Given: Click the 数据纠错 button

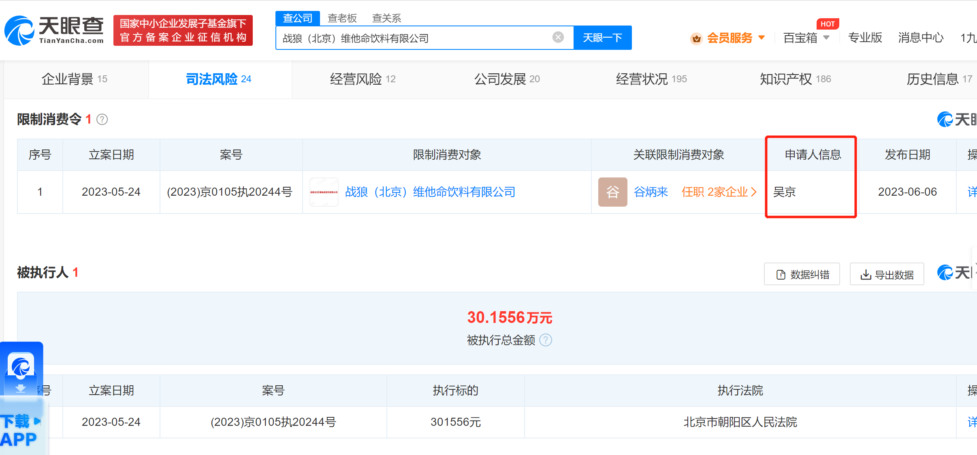Looking at the screenshot, I should [802, 274].
